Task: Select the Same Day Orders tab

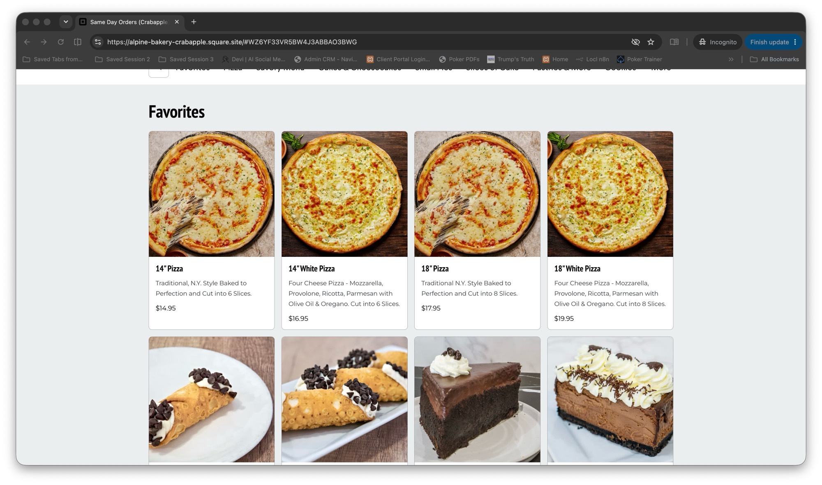Action: (129, 22)
